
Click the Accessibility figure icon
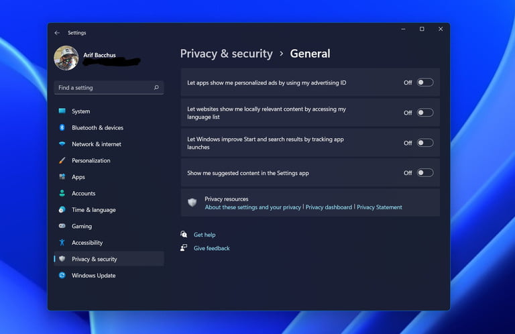click(x=62, y=243)
